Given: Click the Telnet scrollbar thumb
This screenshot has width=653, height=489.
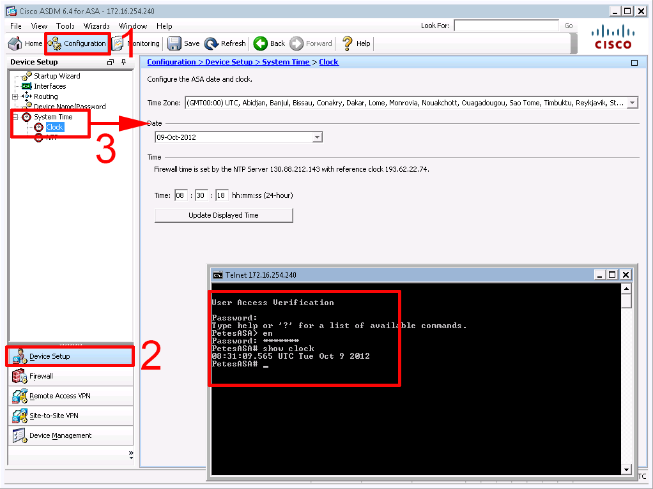Looking at the screenshot, I should pyautogui.click(x=626, y=301).
